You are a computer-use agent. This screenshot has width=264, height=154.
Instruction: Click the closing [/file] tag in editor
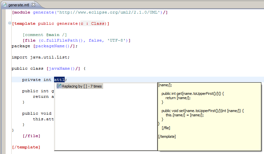click(32, 136)
